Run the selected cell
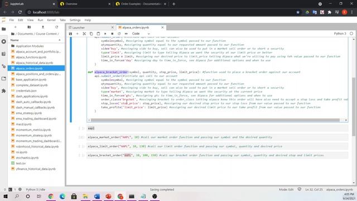 click(x=105, y=33)
